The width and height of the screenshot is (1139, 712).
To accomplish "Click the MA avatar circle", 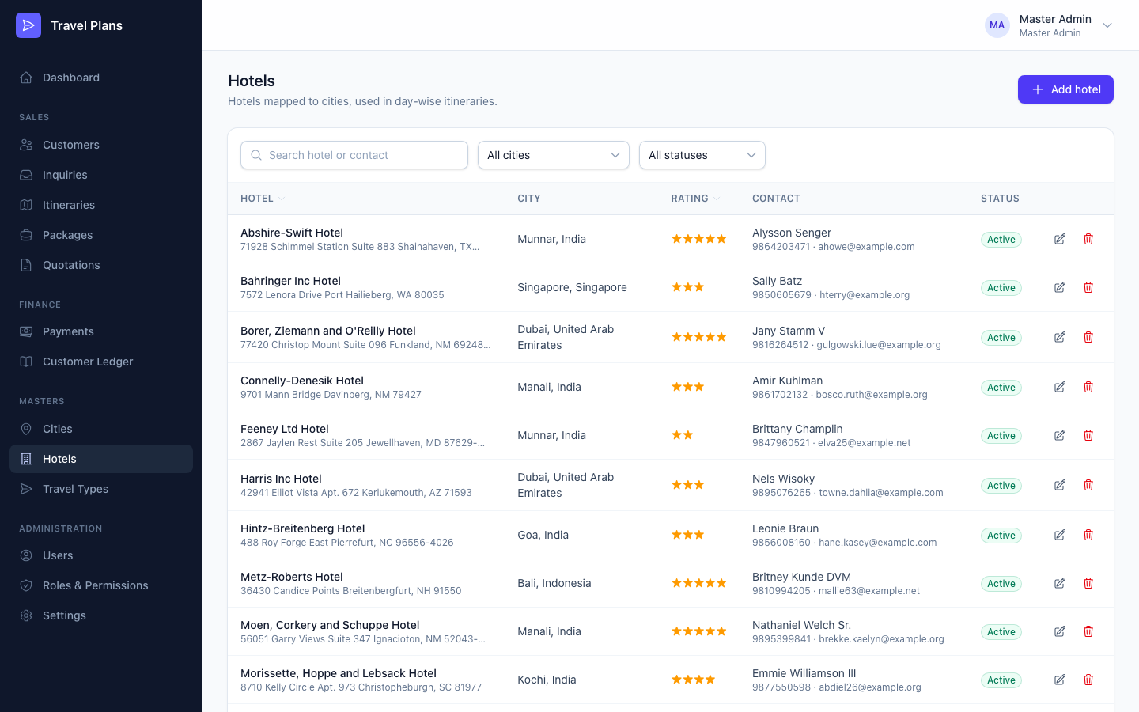I will [x=997, y=25].
